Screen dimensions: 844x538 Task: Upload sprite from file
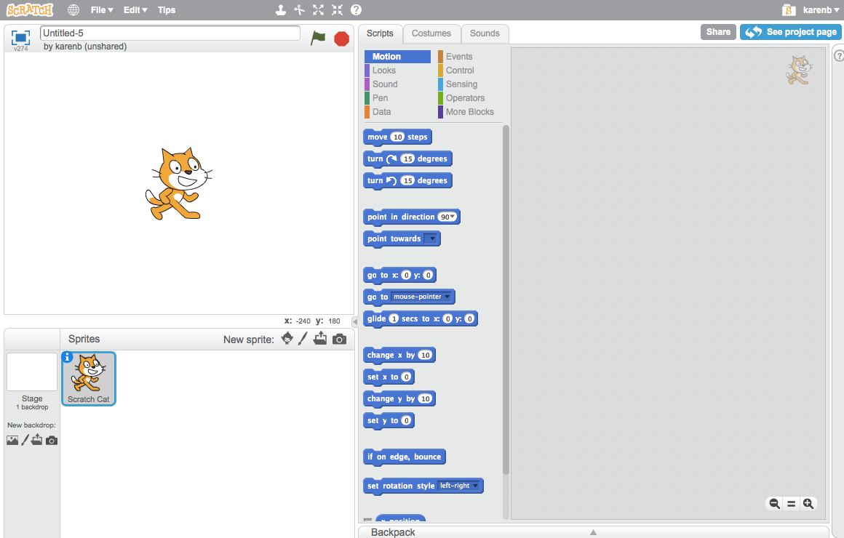click(320, 338)
